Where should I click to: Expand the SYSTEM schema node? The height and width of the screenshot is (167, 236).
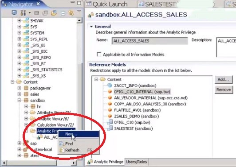tap(19, 33)
